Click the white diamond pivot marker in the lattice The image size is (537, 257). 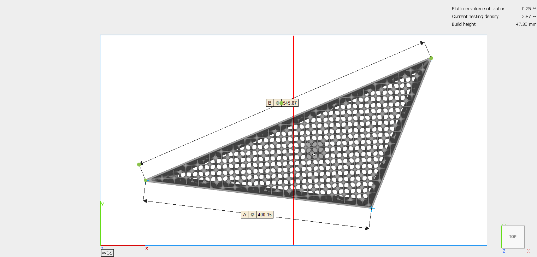314,154
